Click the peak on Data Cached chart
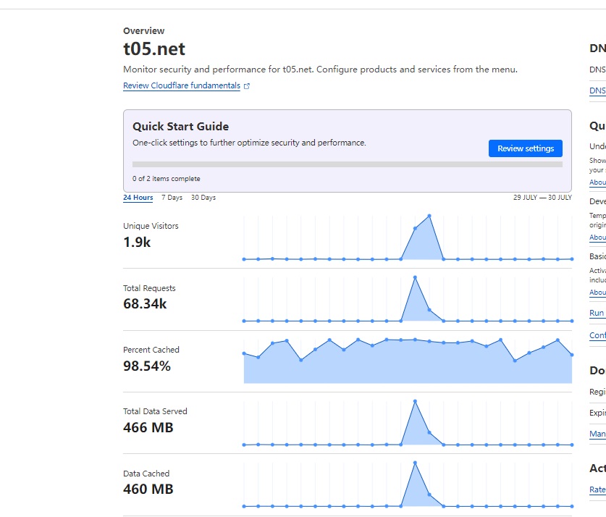 click(415, 462)
